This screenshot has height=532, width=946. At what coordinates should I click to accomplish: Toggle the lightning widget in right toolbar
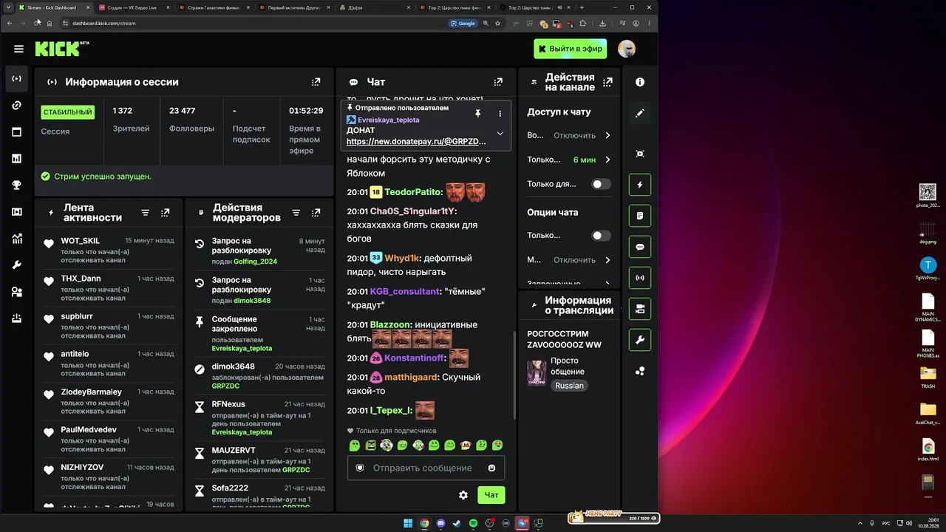[x=640, y=185]
